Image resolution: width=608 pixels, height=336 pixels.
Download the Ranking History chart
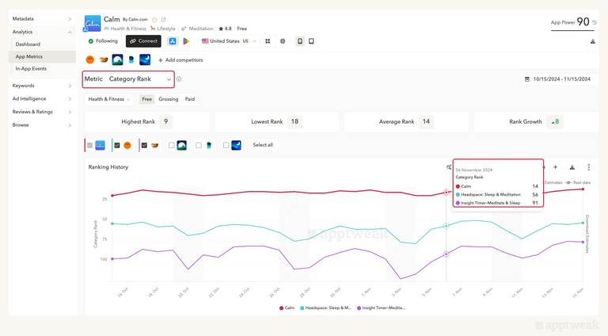pyautogui.click(x=572, y=167)
